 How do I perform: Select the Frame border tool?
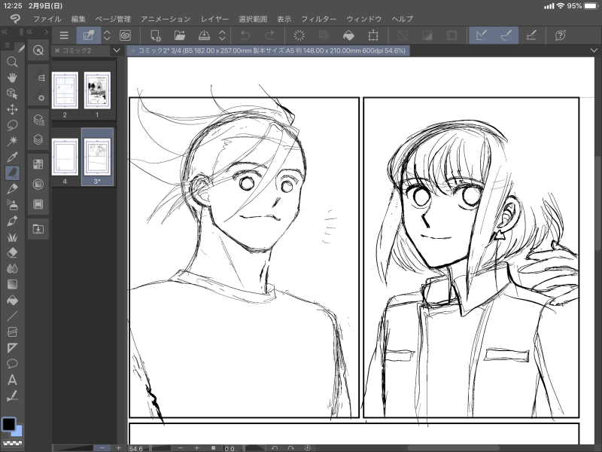pos(12,331)
